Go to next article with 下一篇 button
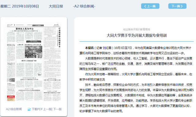Screen dimensions: 196x117 [x=177, y=6]
